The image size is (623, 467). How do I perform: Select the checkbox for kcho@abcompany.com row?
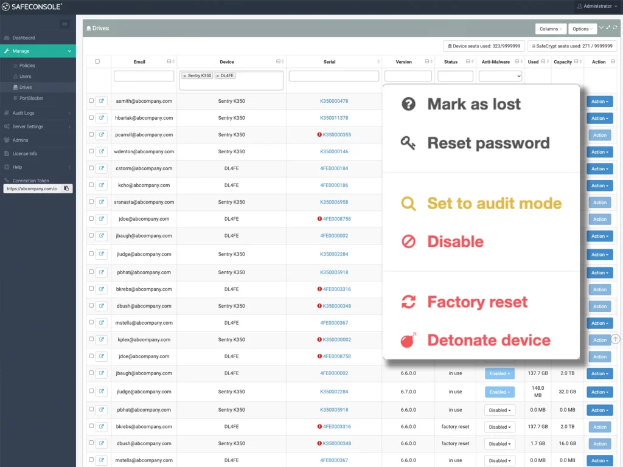pyautogui.click(x=91, y=185)
